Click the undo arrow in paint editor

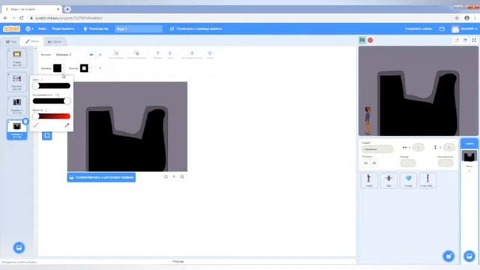pos(91,55)
